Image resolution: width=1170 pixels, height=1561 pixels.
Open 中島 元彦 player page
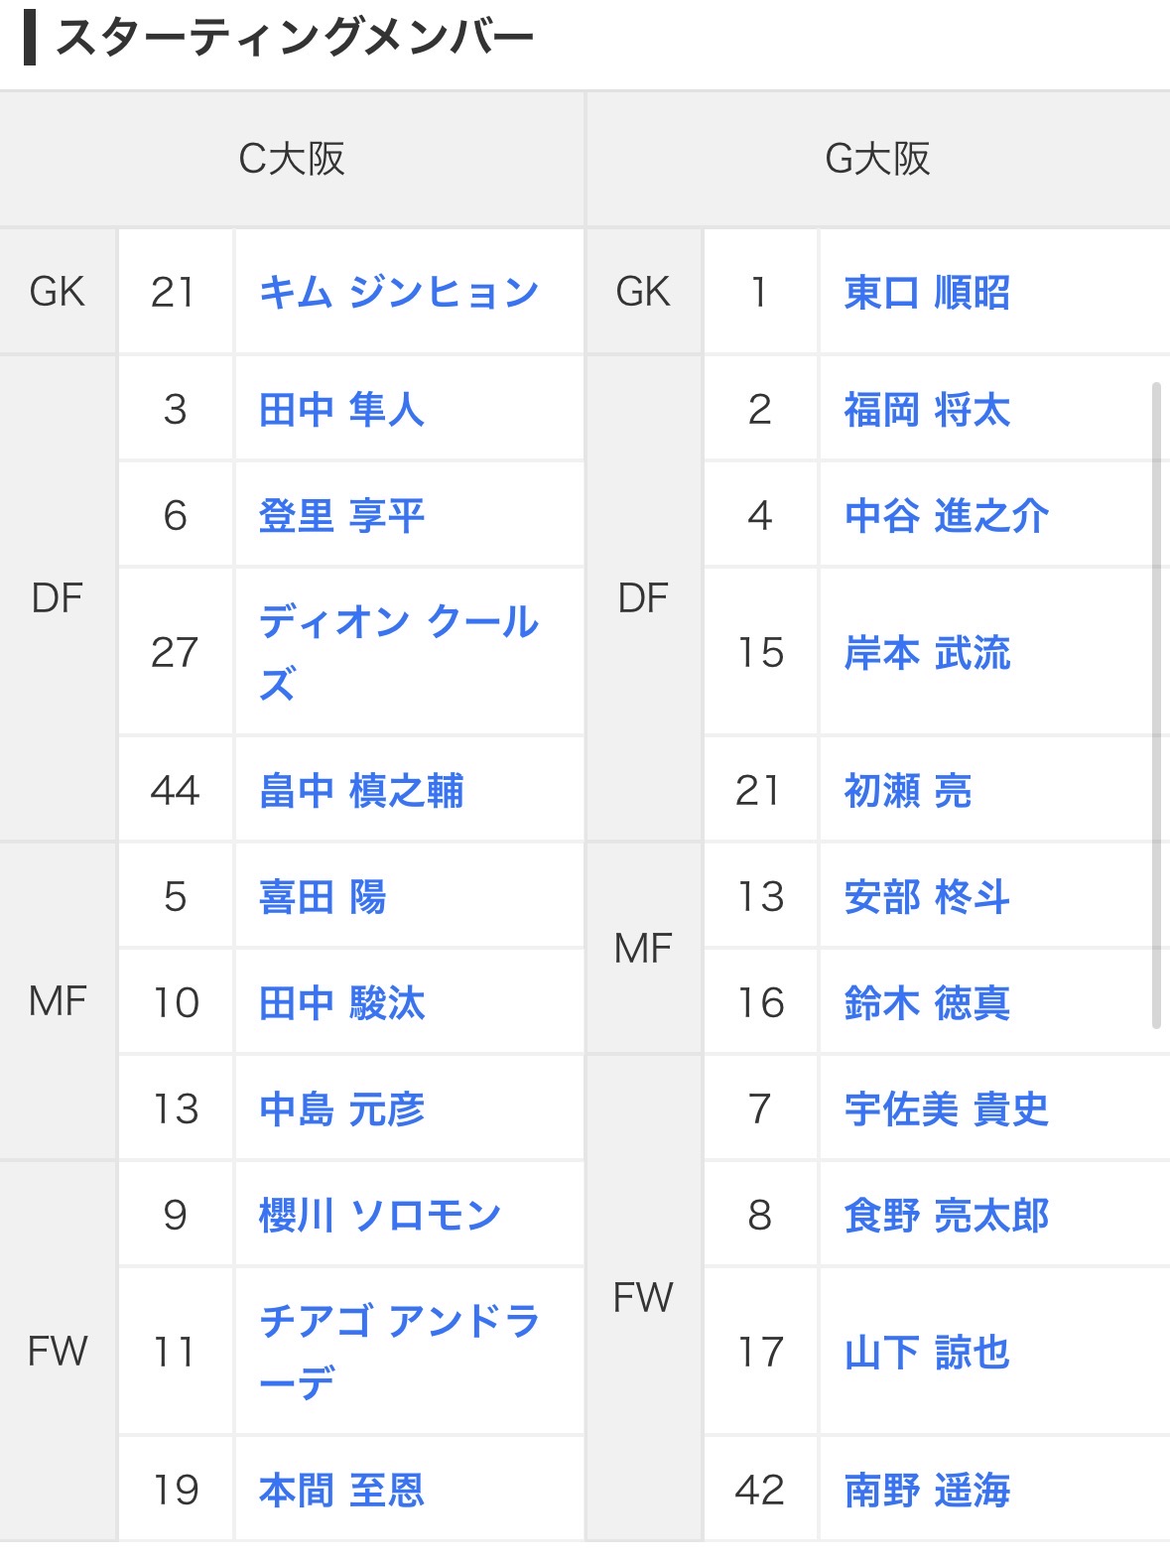(341, 1109)
